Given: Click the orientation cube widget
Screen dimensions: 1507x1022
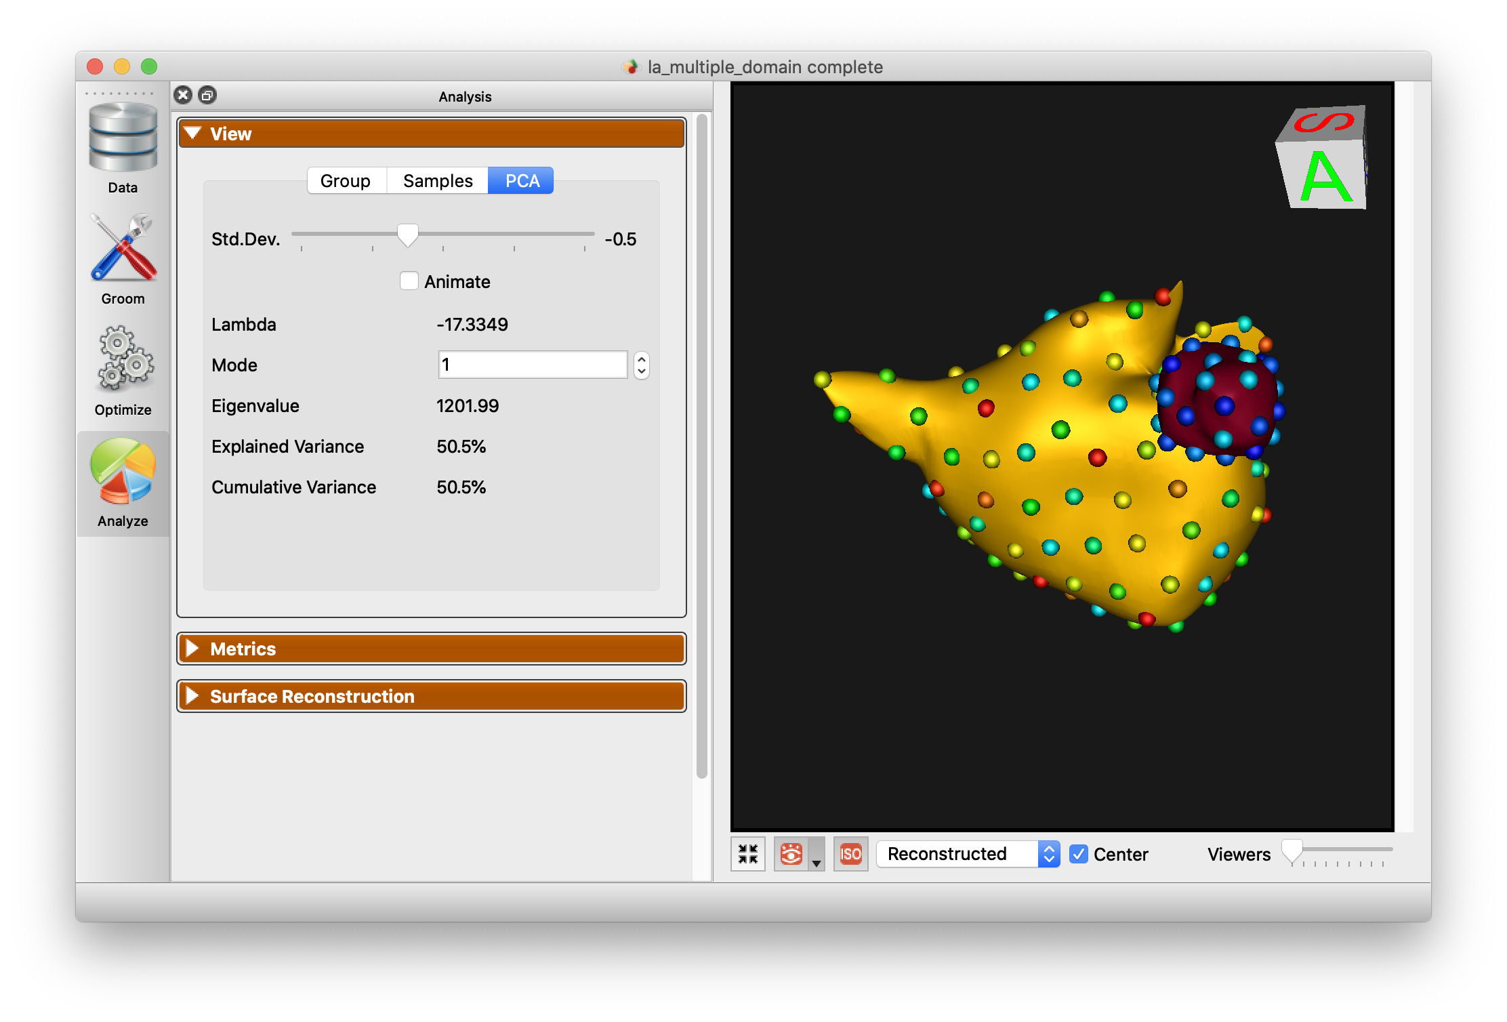Looking at the screenshot, I should [x=1322, y=158].
